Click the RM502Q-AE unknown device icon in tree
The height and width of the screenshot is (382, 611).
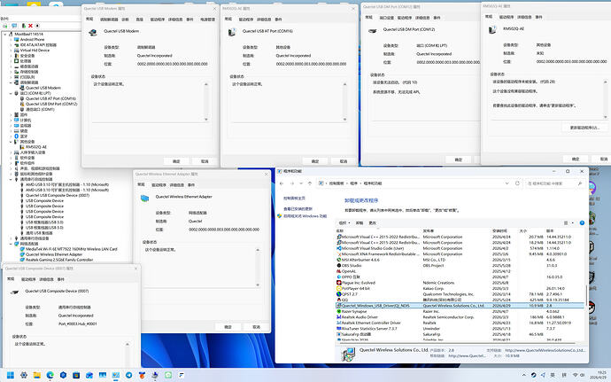point(22,147)
